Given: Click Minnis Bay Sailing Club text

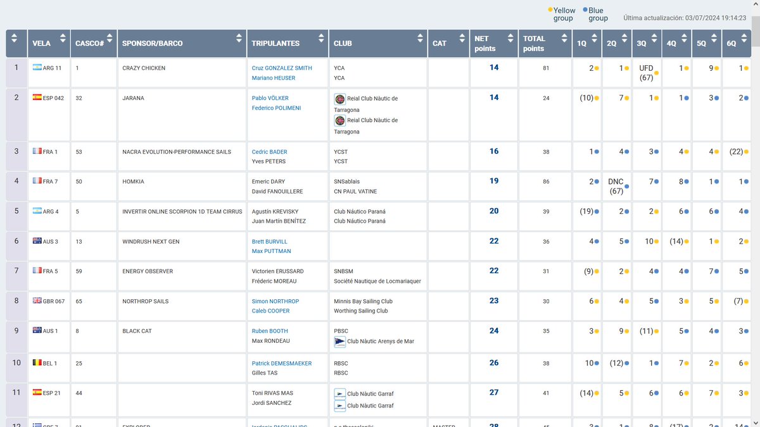Looking at the screenshot, I should pos(363,301).
